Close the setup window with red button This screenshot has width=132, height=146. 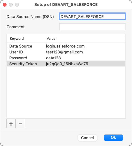5,5
